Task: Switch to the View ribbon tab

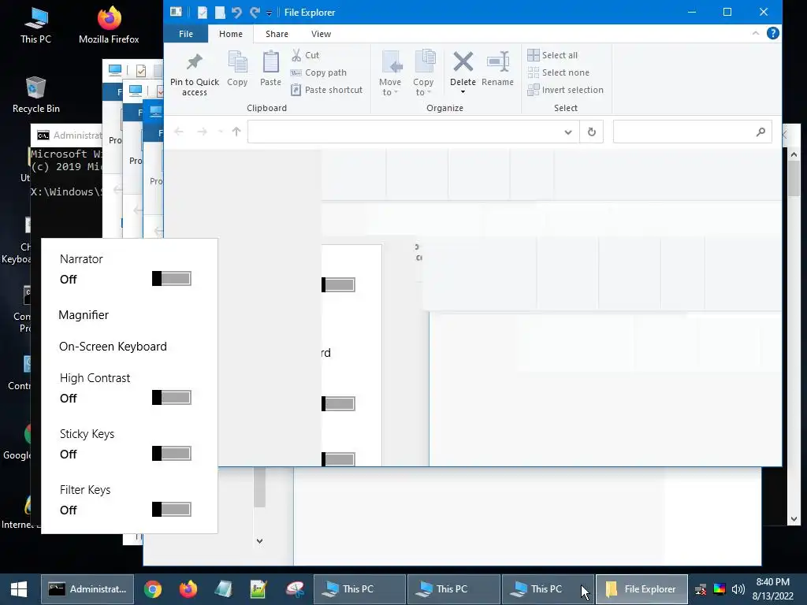Action: tap(322, 34)
